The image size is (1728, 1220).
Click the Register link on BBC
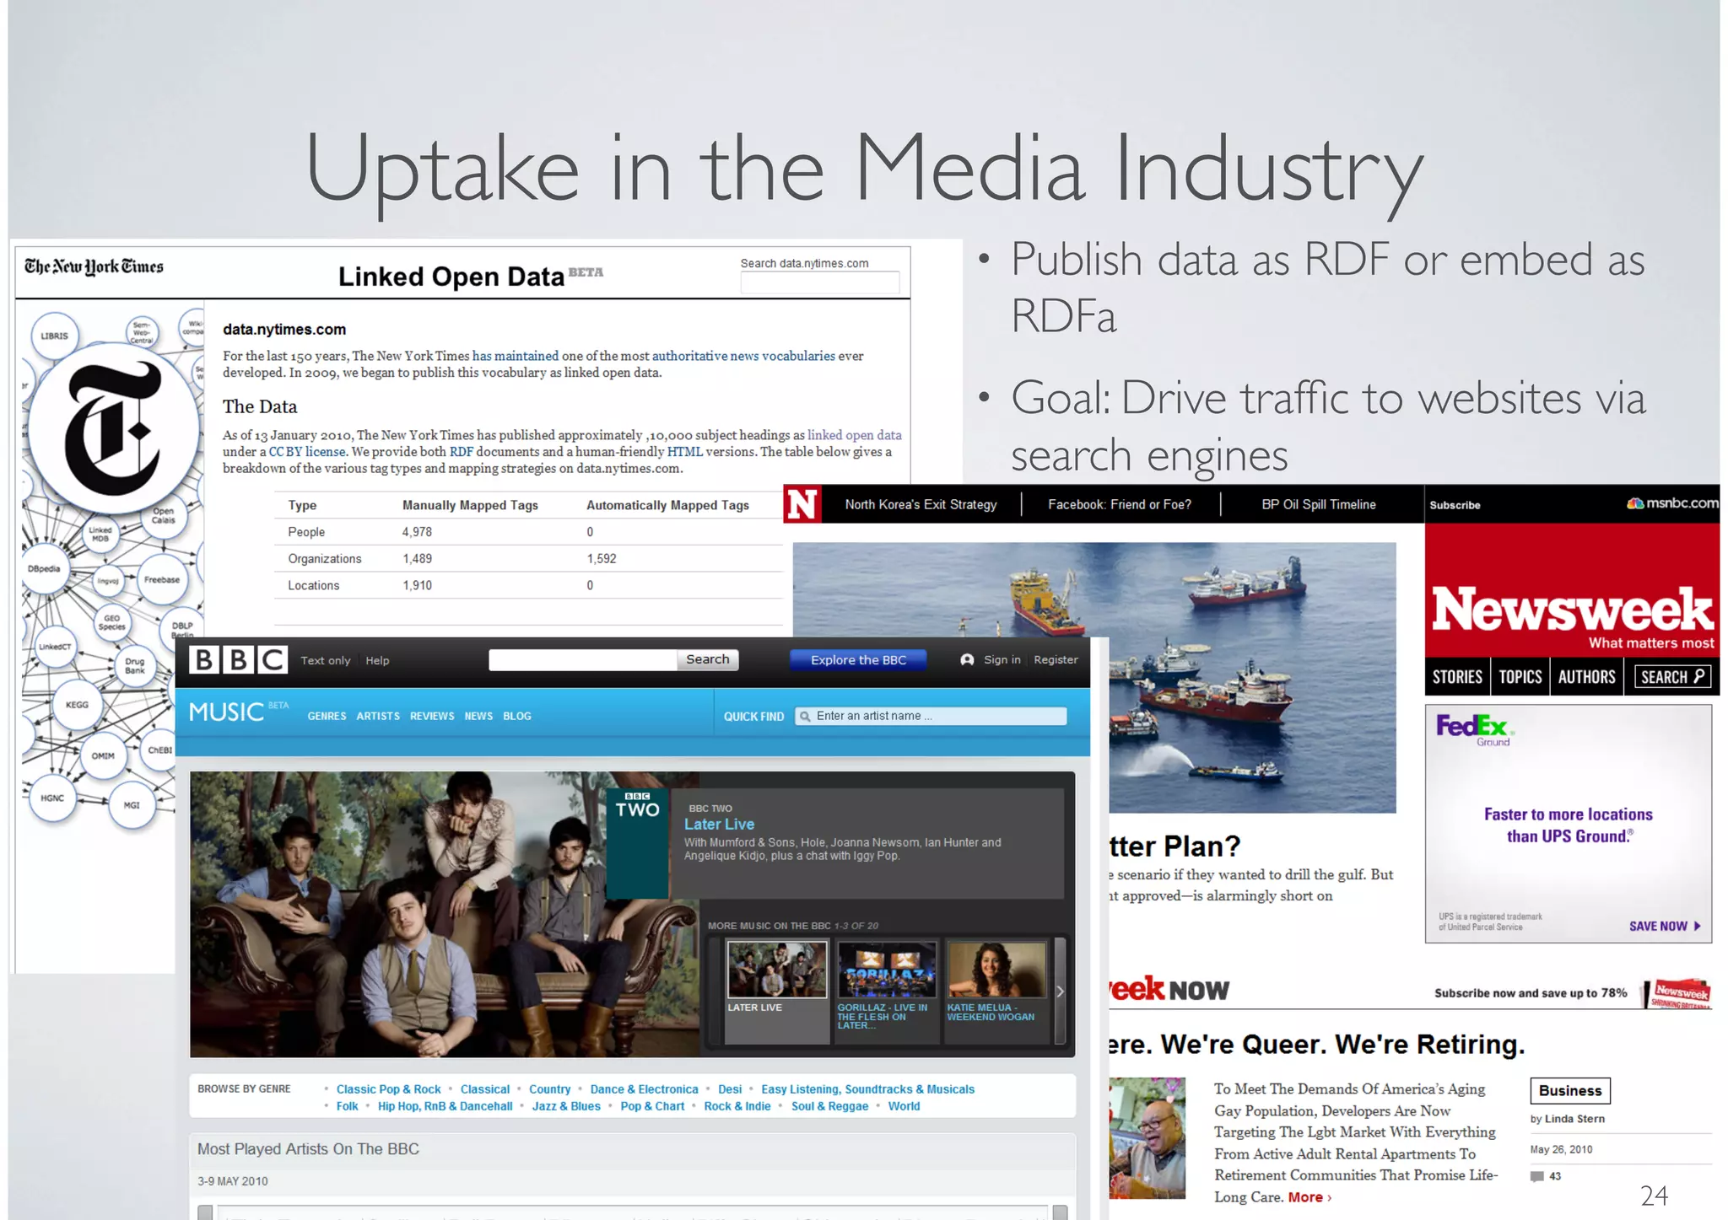(x=1056, y=659)
